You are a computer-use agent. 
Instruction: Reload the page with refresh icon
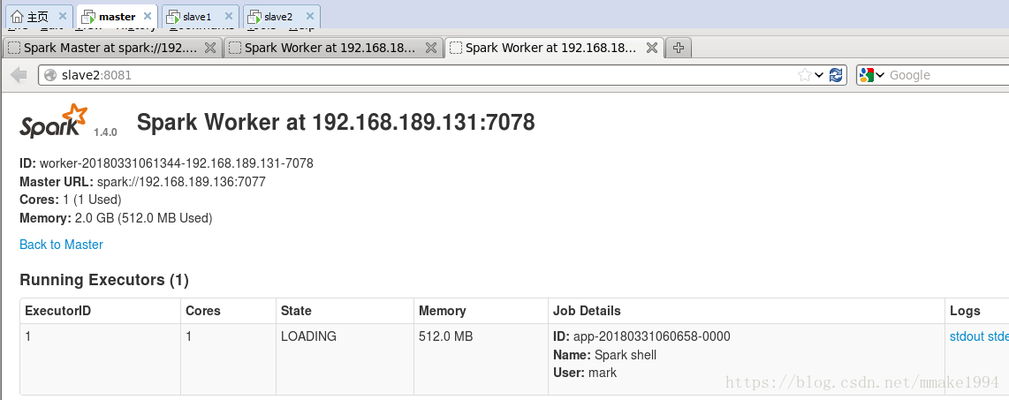pos(836,75)
